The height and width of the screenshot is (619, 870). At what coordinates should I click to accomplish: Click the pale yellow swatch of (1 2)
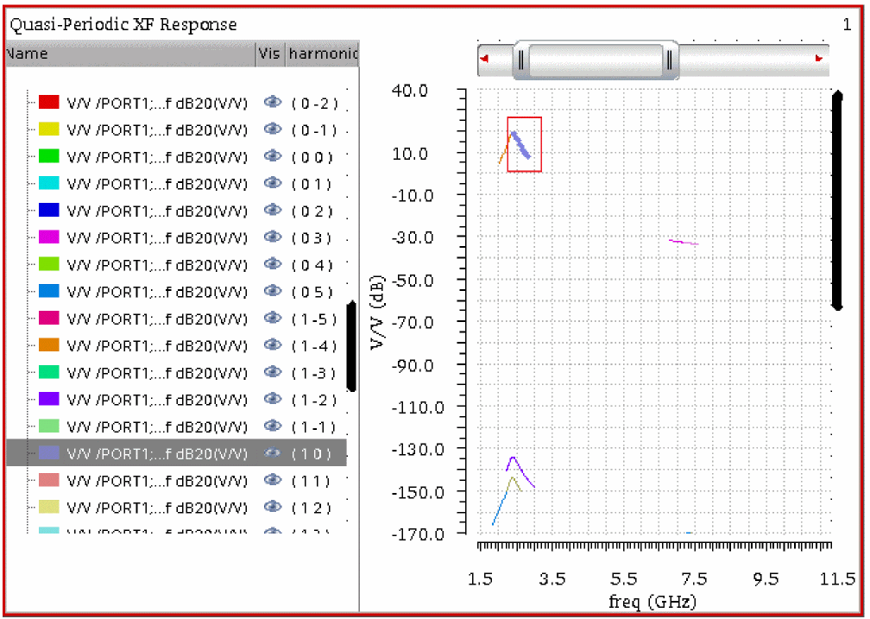point(49,506)
